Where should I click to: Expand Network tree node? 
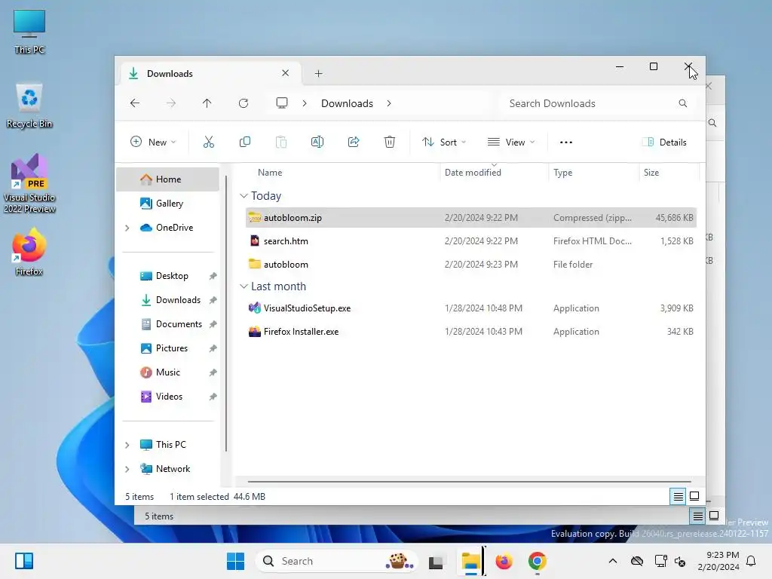point(127,469)
